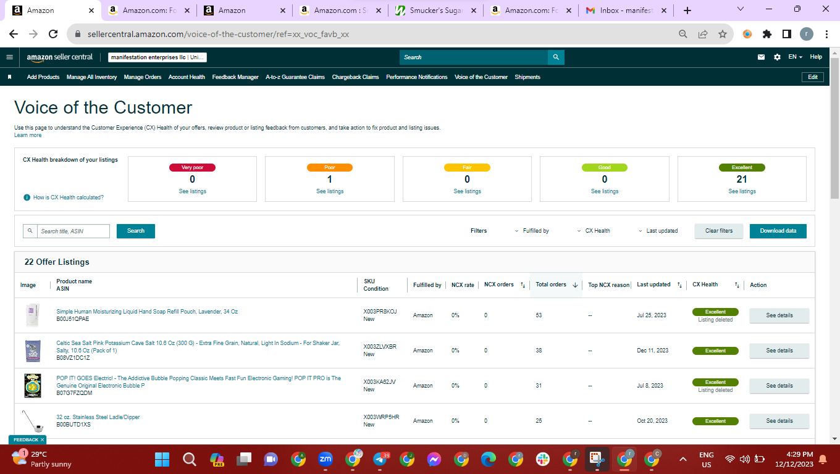Image resolution: width=840 pixels, height=474 pixels.
Task: See listings under the Poor CX Health card
Action: point(330,191)
